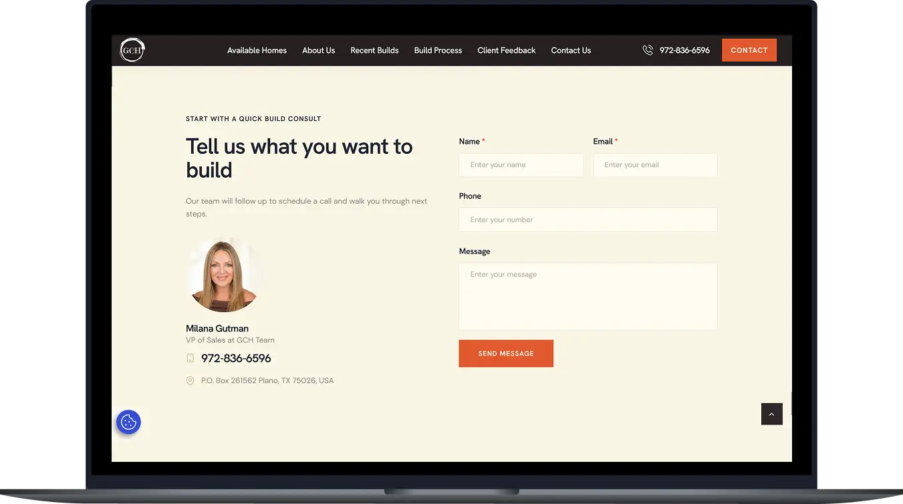
Task: Click the location pin icon by address
Action: pyautogui.click(x=190, y=381)
